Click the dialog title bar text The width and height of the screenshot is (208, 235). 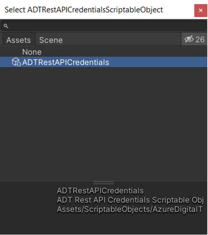pyautogui.click(x=84, y=10)
